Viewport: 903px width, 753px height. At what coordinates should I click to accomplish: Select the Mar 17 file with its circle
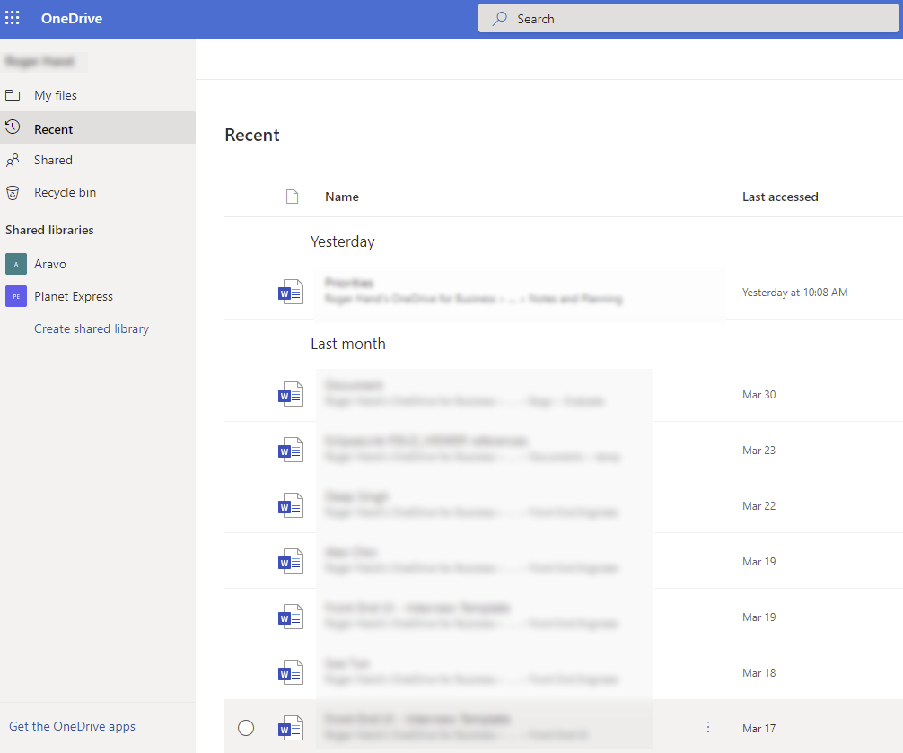pyautogui.click(x=246, y=728)
